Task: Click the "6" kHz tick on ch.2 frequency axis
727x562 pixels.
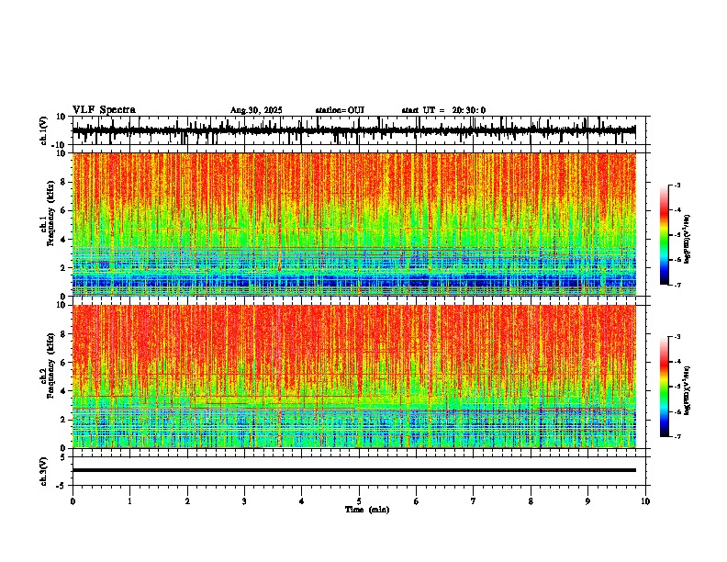Action: pyautogui.click(x=64, y=363)
